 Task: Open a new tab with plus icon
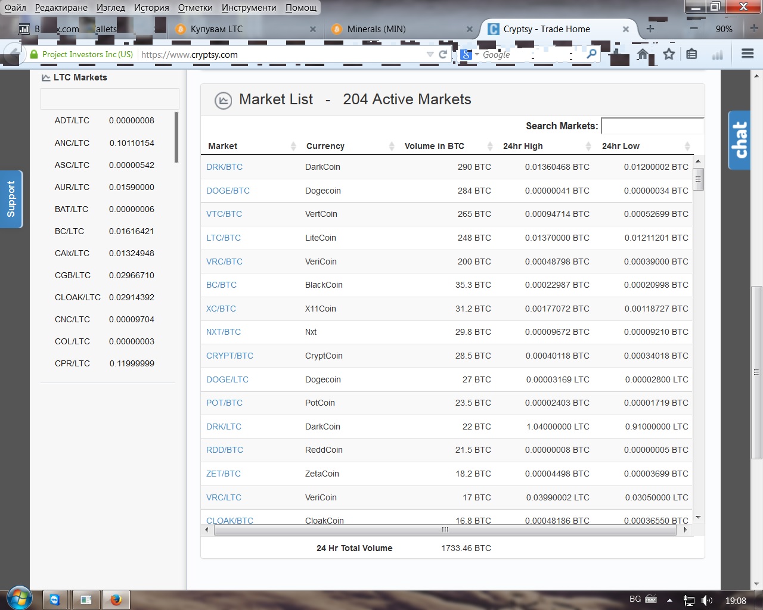coord(650,29)
